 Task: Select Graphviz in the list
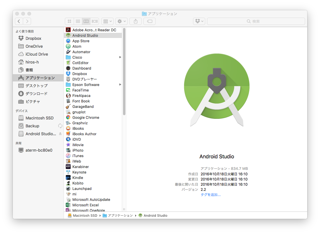(93, 123)
